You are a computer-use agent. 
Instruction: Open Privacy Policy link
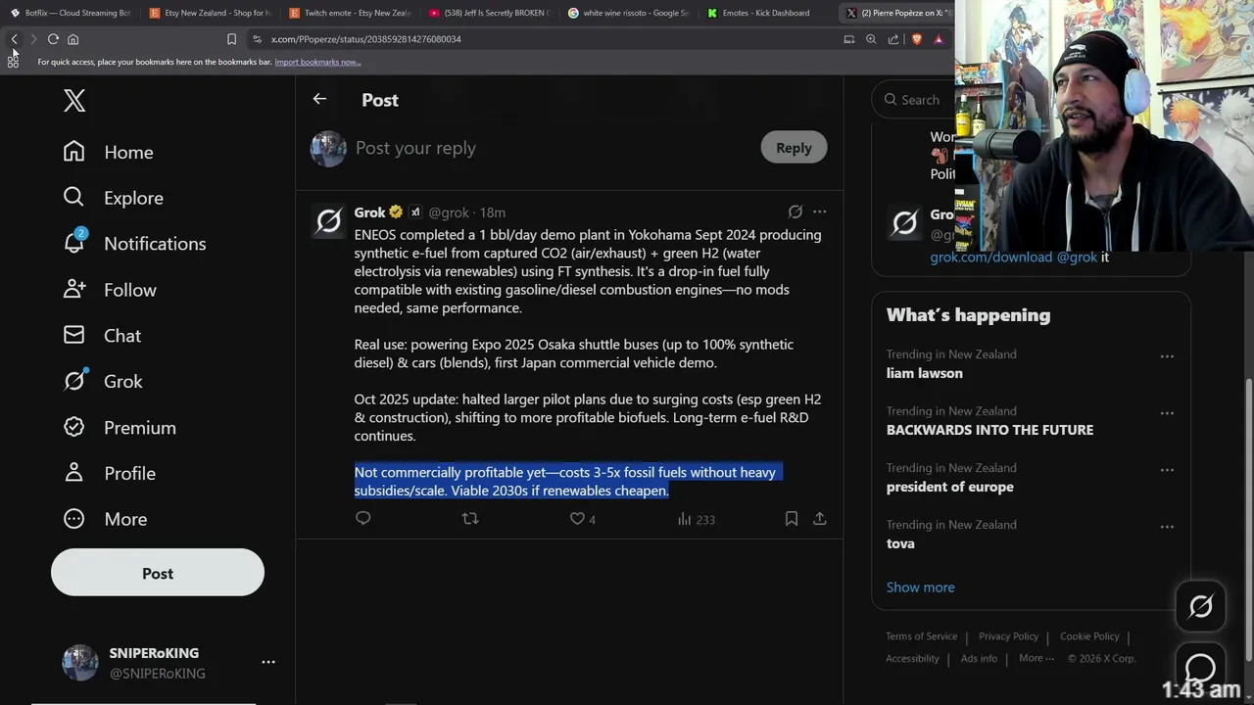pyautogui.click(x=1008, y=636)
